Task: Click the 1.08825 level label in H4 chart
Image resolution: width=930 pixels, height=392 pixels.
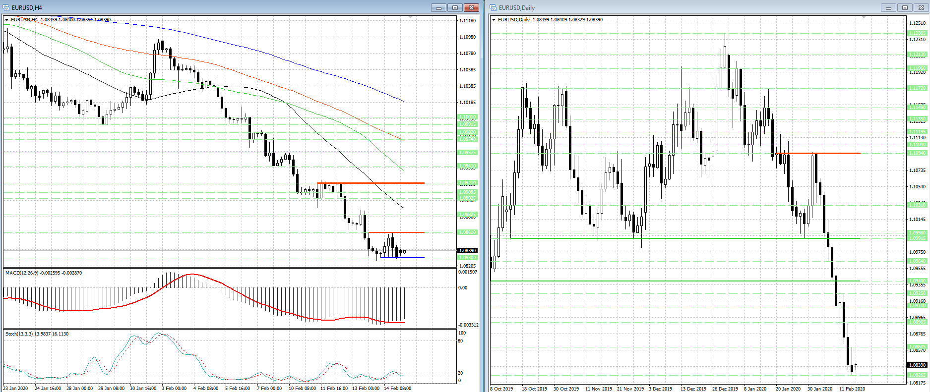Action: pyautogui.click(x=467, y=215)
